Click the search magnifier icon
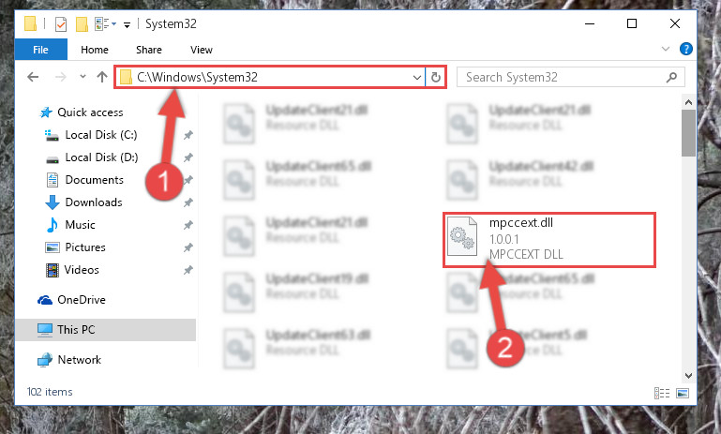This screenshot has height=434, width=721. 671,77
